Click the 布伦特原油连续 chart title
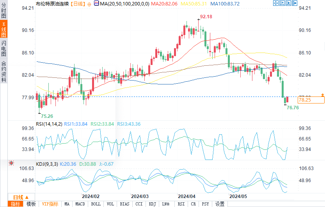This screenshot has width=325, height=207. click(x=52, y=4)
